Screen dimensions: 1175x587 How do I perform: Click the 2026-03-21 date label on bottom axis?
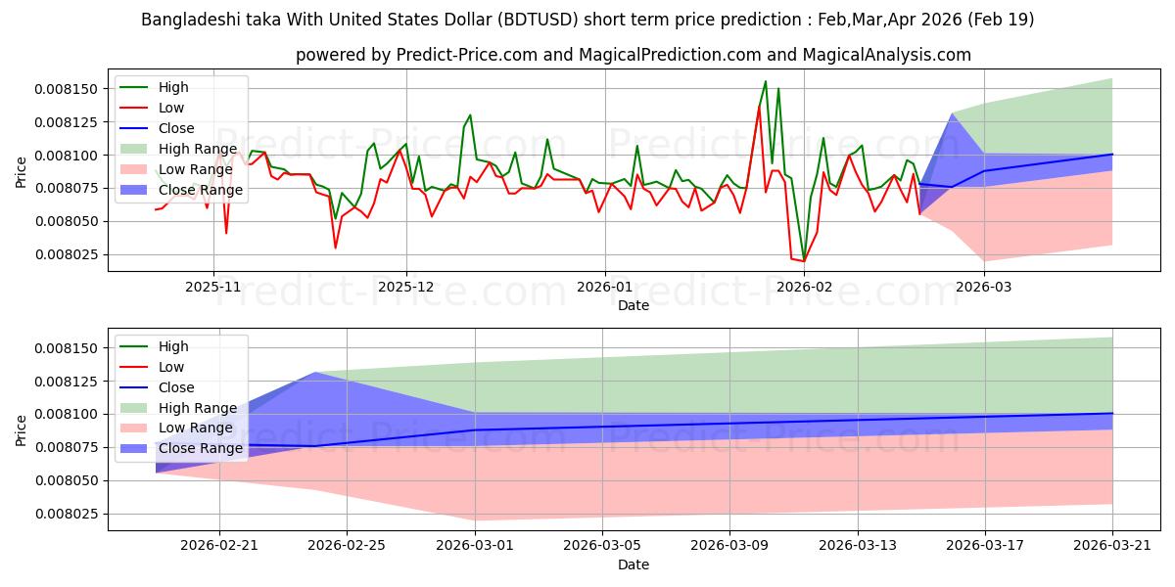(1112, 546)
